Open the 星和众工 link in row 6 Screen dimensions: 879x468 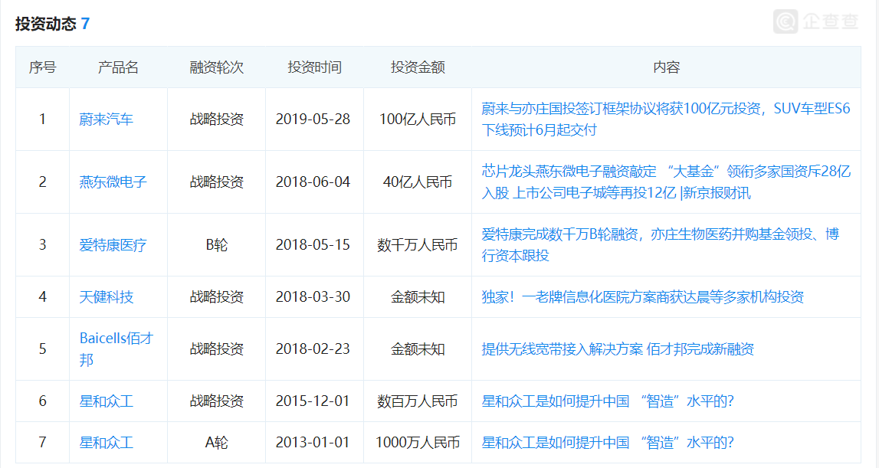pyautogui.click(x=106, y=401)
